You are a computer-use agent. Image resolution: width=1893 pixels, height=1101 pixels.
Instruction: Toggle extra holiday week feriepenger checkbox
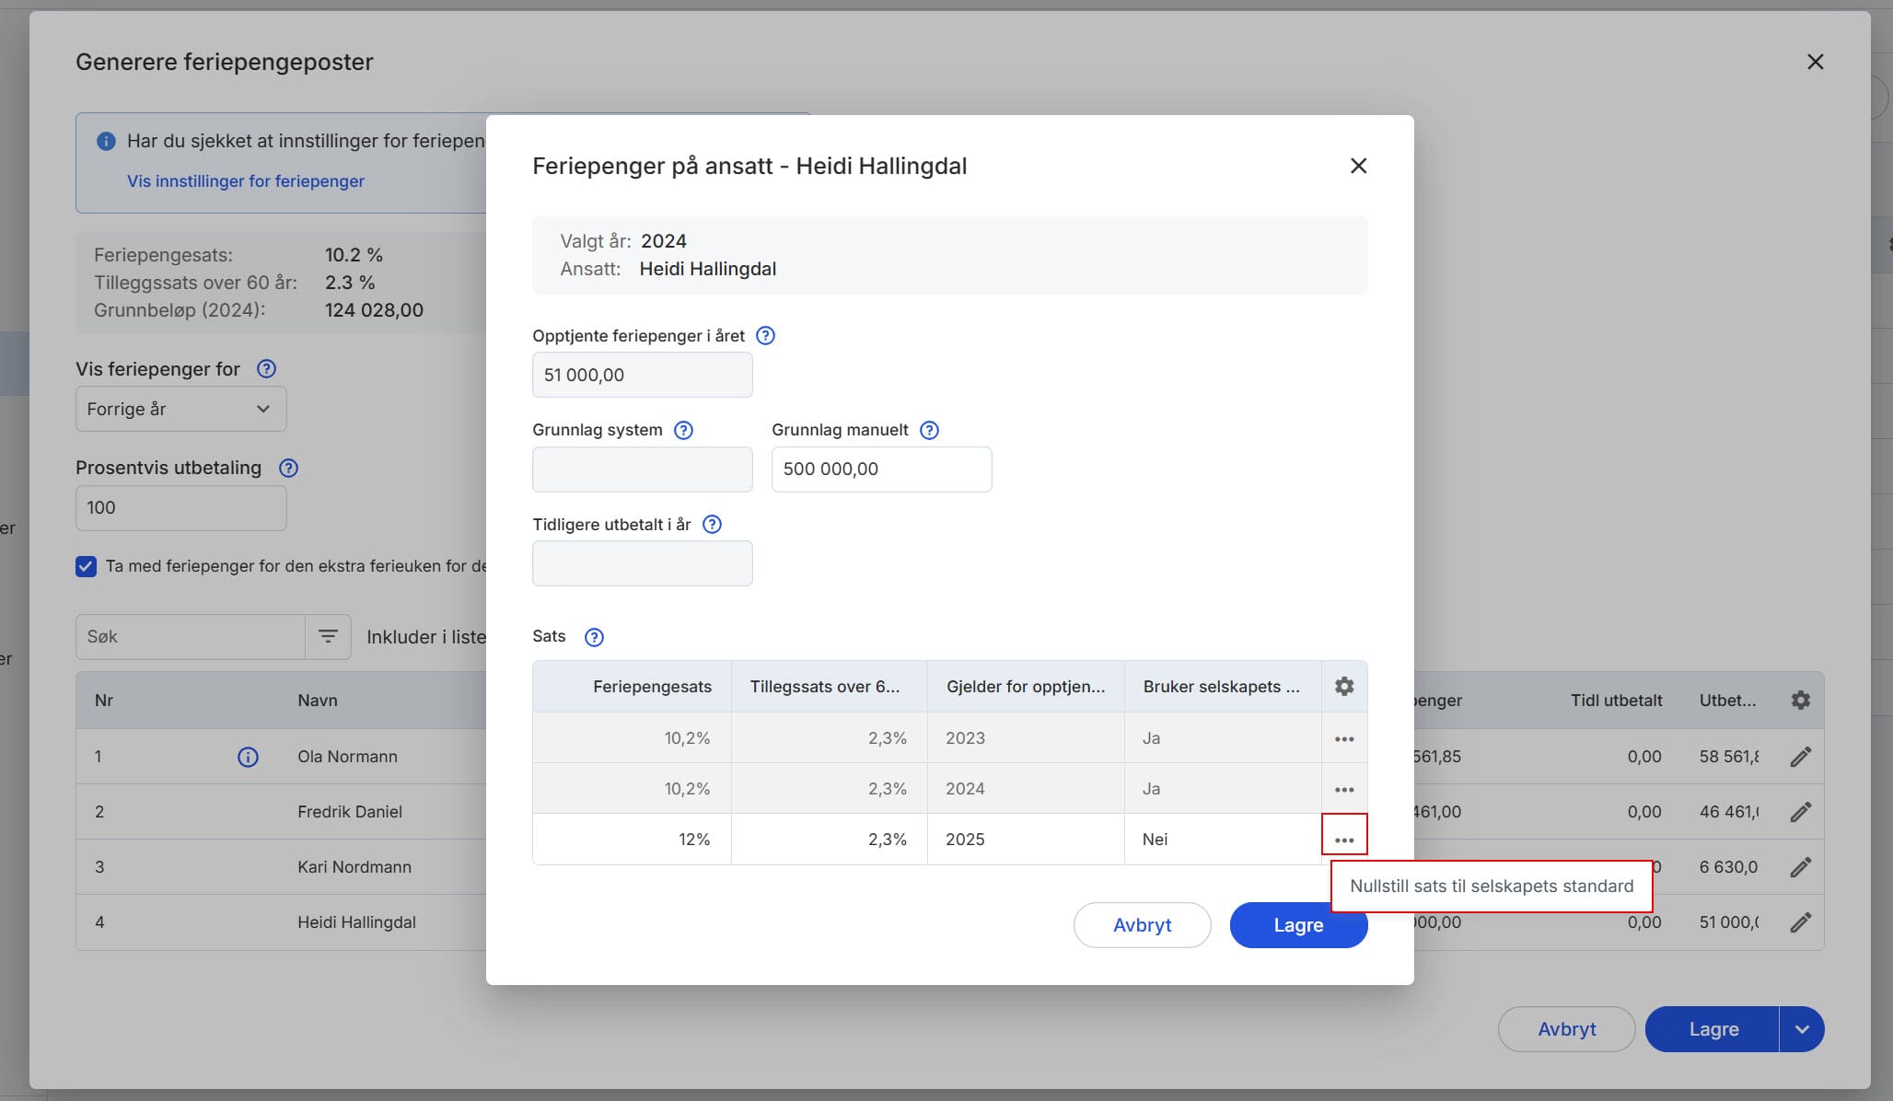pyautogui.click(x=87, y=566)
